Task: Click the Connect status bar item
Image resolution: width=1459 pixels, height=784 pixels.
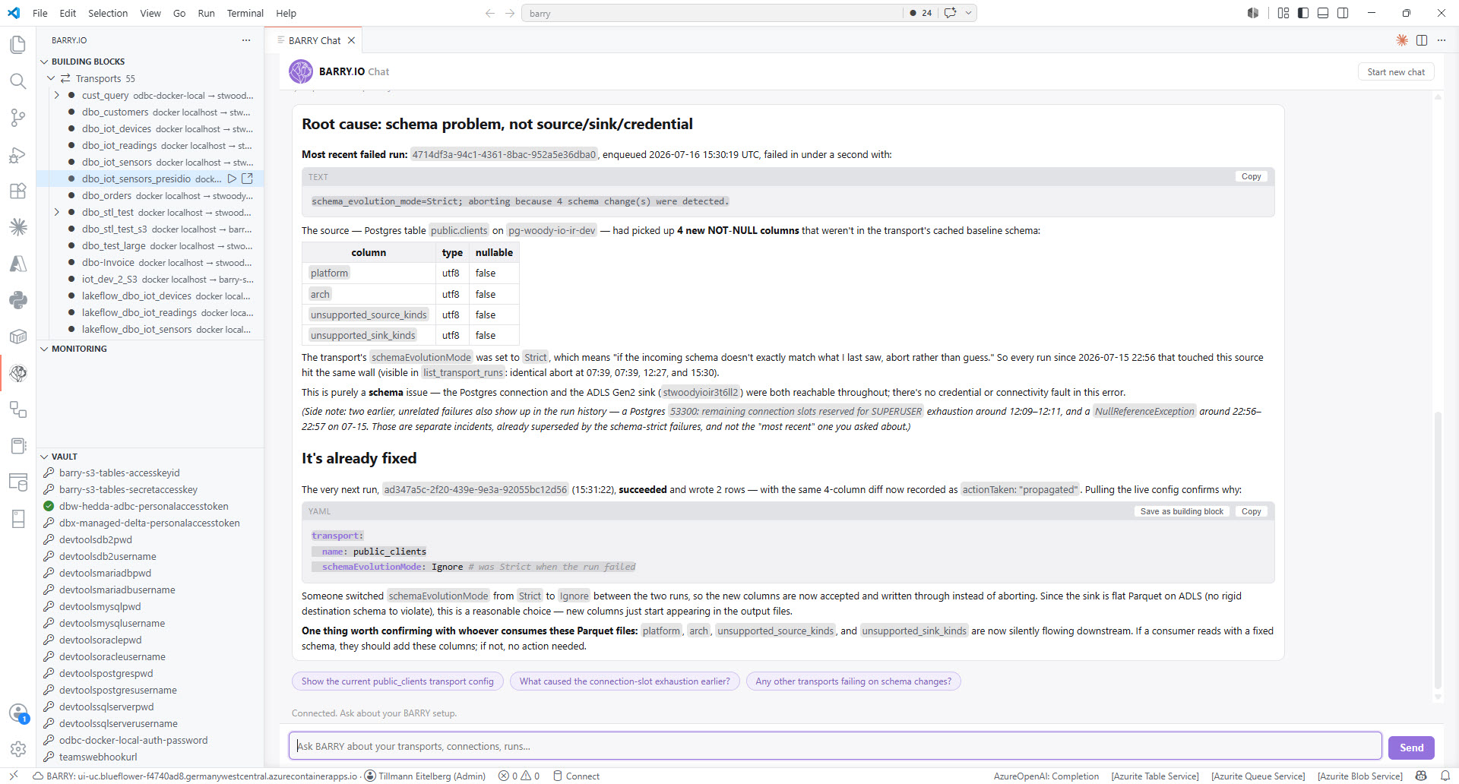Action: tap(576, 776)
